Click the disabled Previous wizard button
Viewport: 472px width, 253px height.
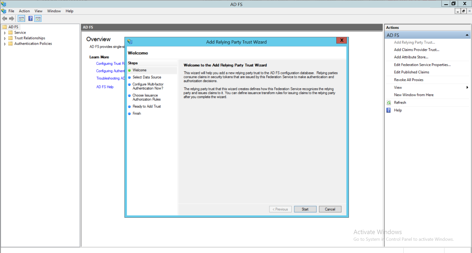pyautogui.click(x=280, y=209)
